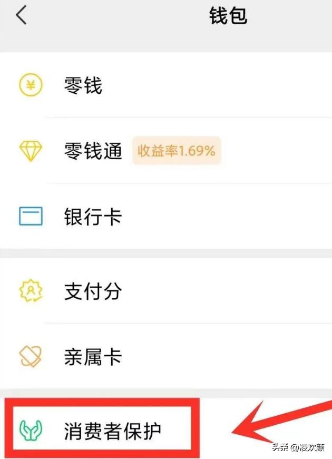Tap the 收益率1.69% yield label
This screenshot has height=459, width=332.
tap(177, 151)
